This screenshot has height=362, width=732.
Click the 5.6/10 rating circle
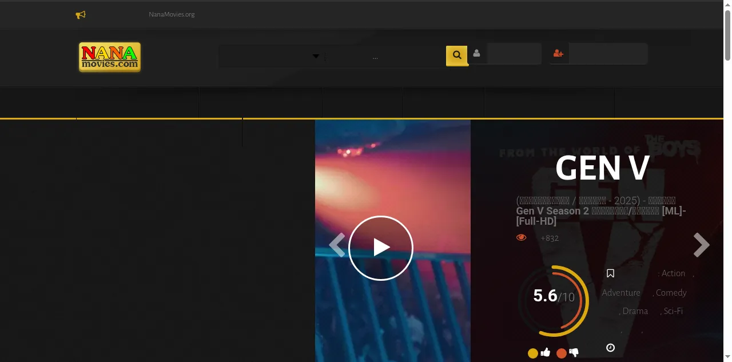pyautogui.click(x=554, y=301)
